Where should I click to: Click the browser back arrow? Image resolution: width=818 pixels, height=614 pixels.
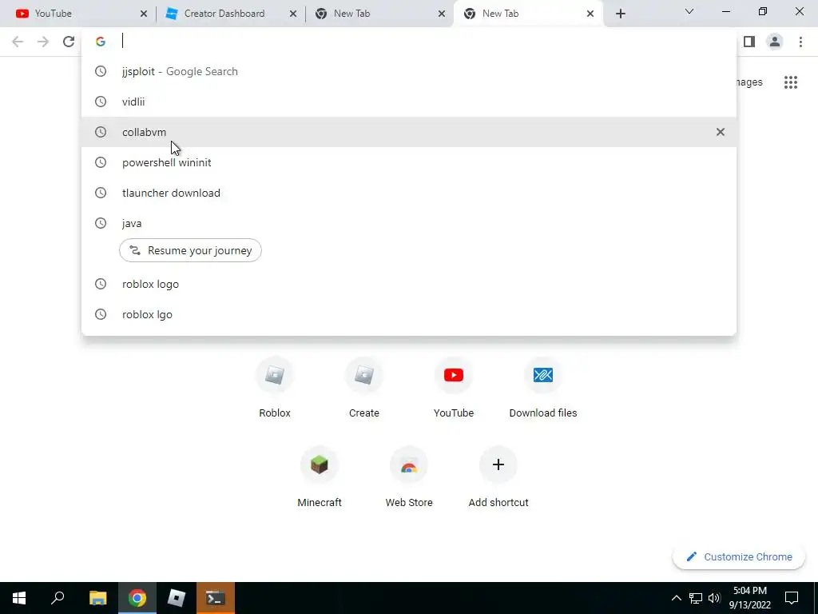point(18,42)
